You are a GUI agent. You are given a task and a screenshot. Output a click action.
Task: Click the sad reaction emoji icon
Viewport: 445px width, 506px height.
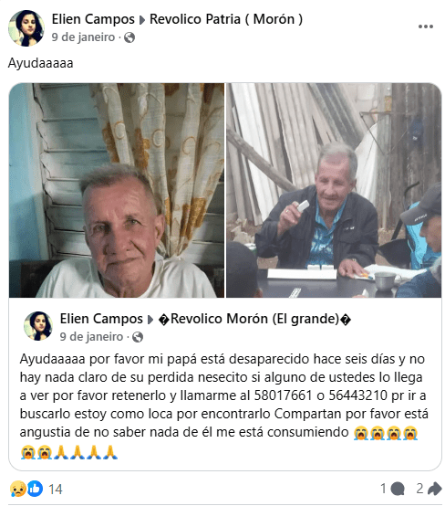point(17,489)
